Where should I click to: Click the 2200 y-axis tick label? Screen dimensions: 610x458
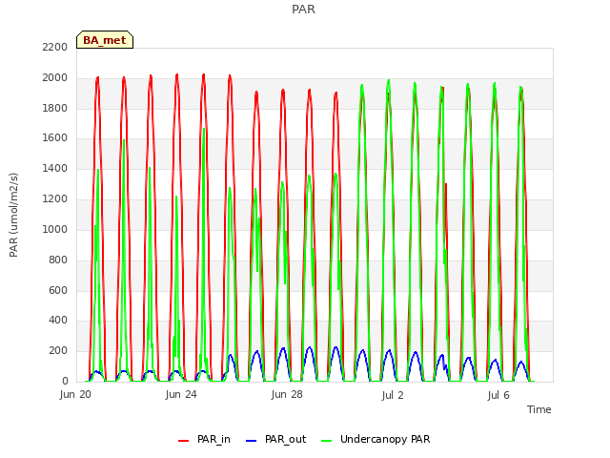click(x=55, y=47)
